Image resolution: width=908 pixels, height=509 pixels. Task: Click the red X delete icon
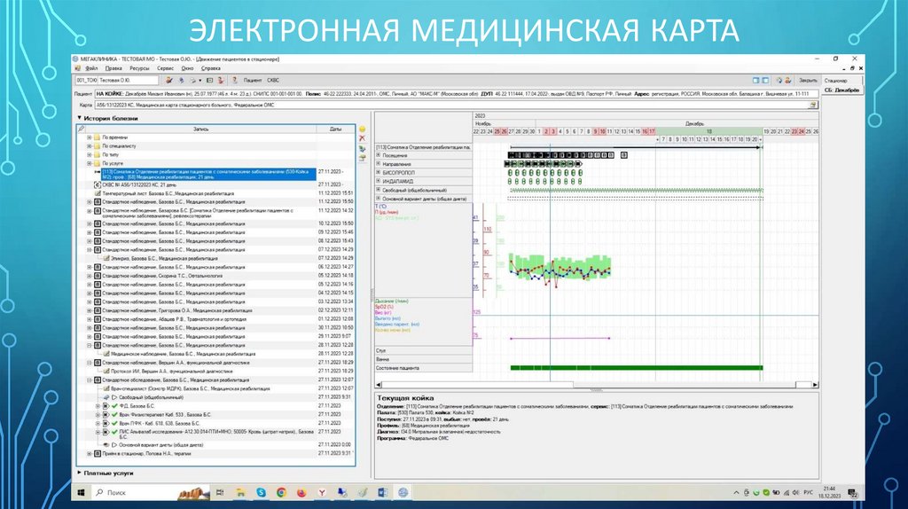tap(362, 139)
